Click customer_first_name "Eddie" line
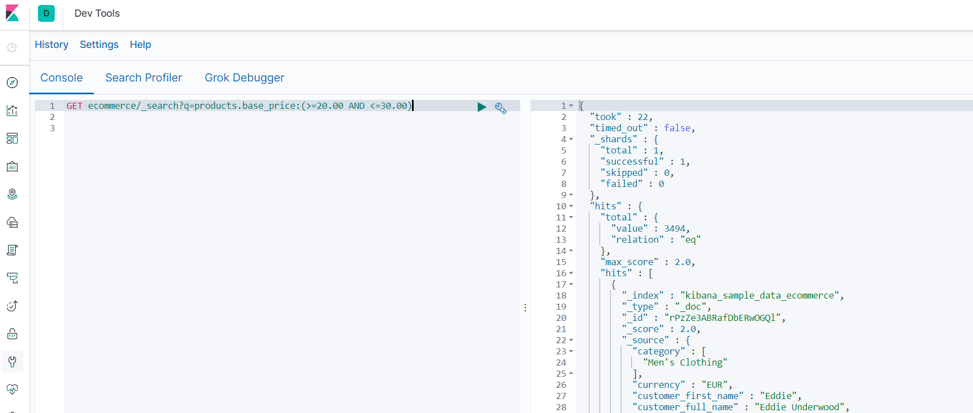This screenshot has height=413, width=973. pyautogui.click(x=717, y=396)
